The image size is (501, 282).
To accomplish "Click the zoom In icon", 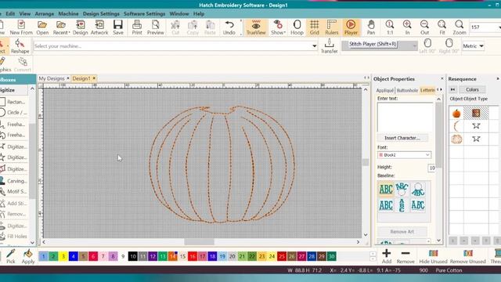I will [x=407, y=27].
